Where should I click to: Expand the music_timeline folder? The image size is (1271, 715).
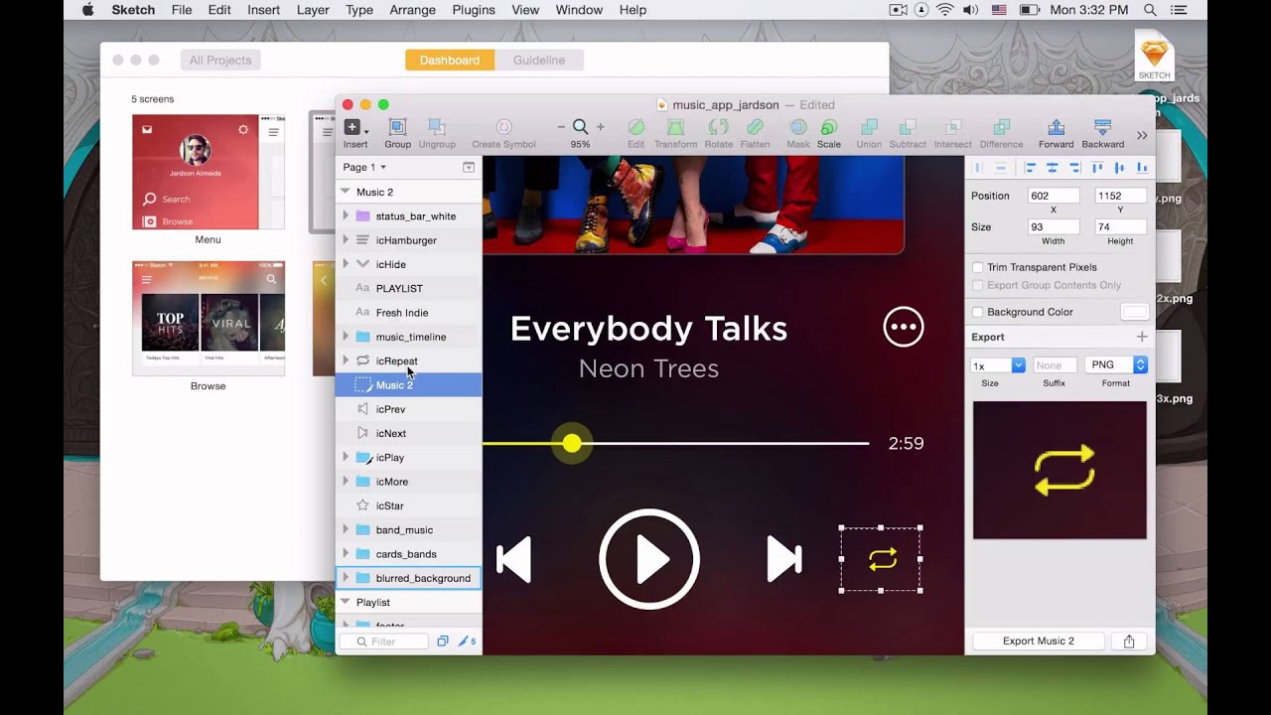click(346, 337)
